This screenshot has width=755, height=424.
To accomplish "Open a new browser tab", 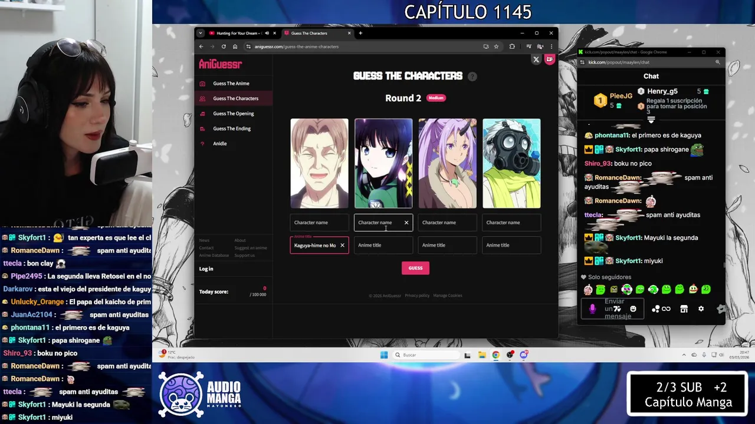I will pos(360,33).
